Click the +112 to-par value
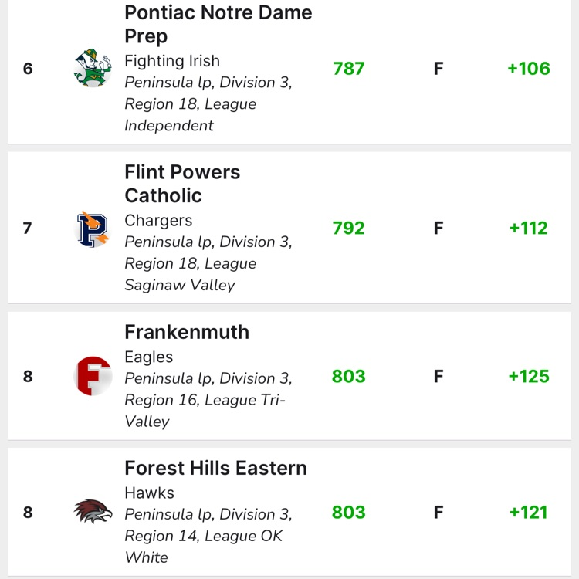The height and width of the screenshot is (579, 579). click(529, 229)
